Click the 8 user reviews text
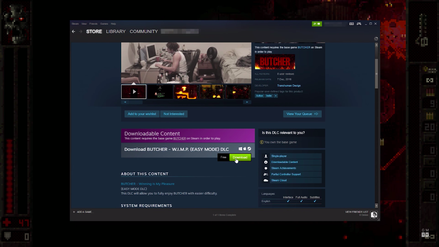The height and width of the screenshot is (247, 439). tap(286, 74)
